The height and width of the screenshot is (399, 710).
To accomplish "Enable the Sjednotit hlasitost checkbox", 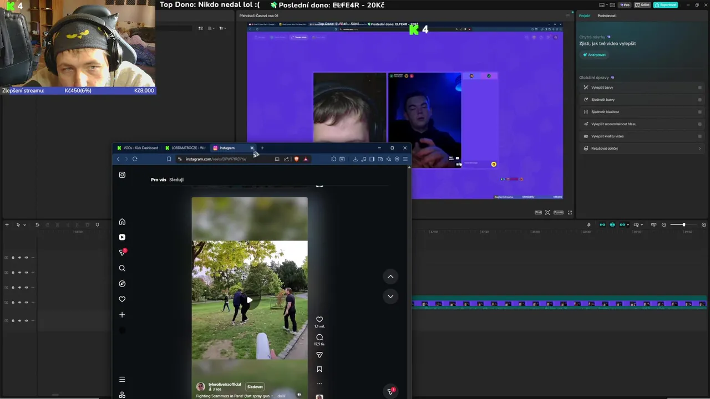I will (x=699, y=112).
